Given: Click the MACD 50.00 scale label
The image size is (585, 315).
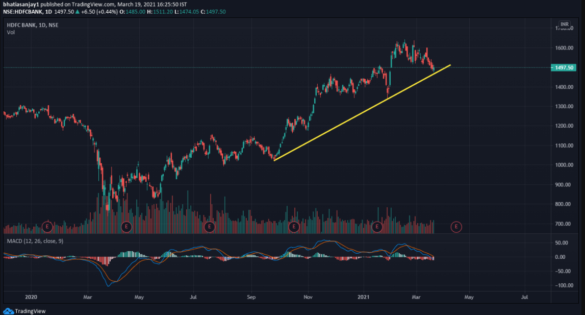Looking at the screenshot, I should (562, 243).
